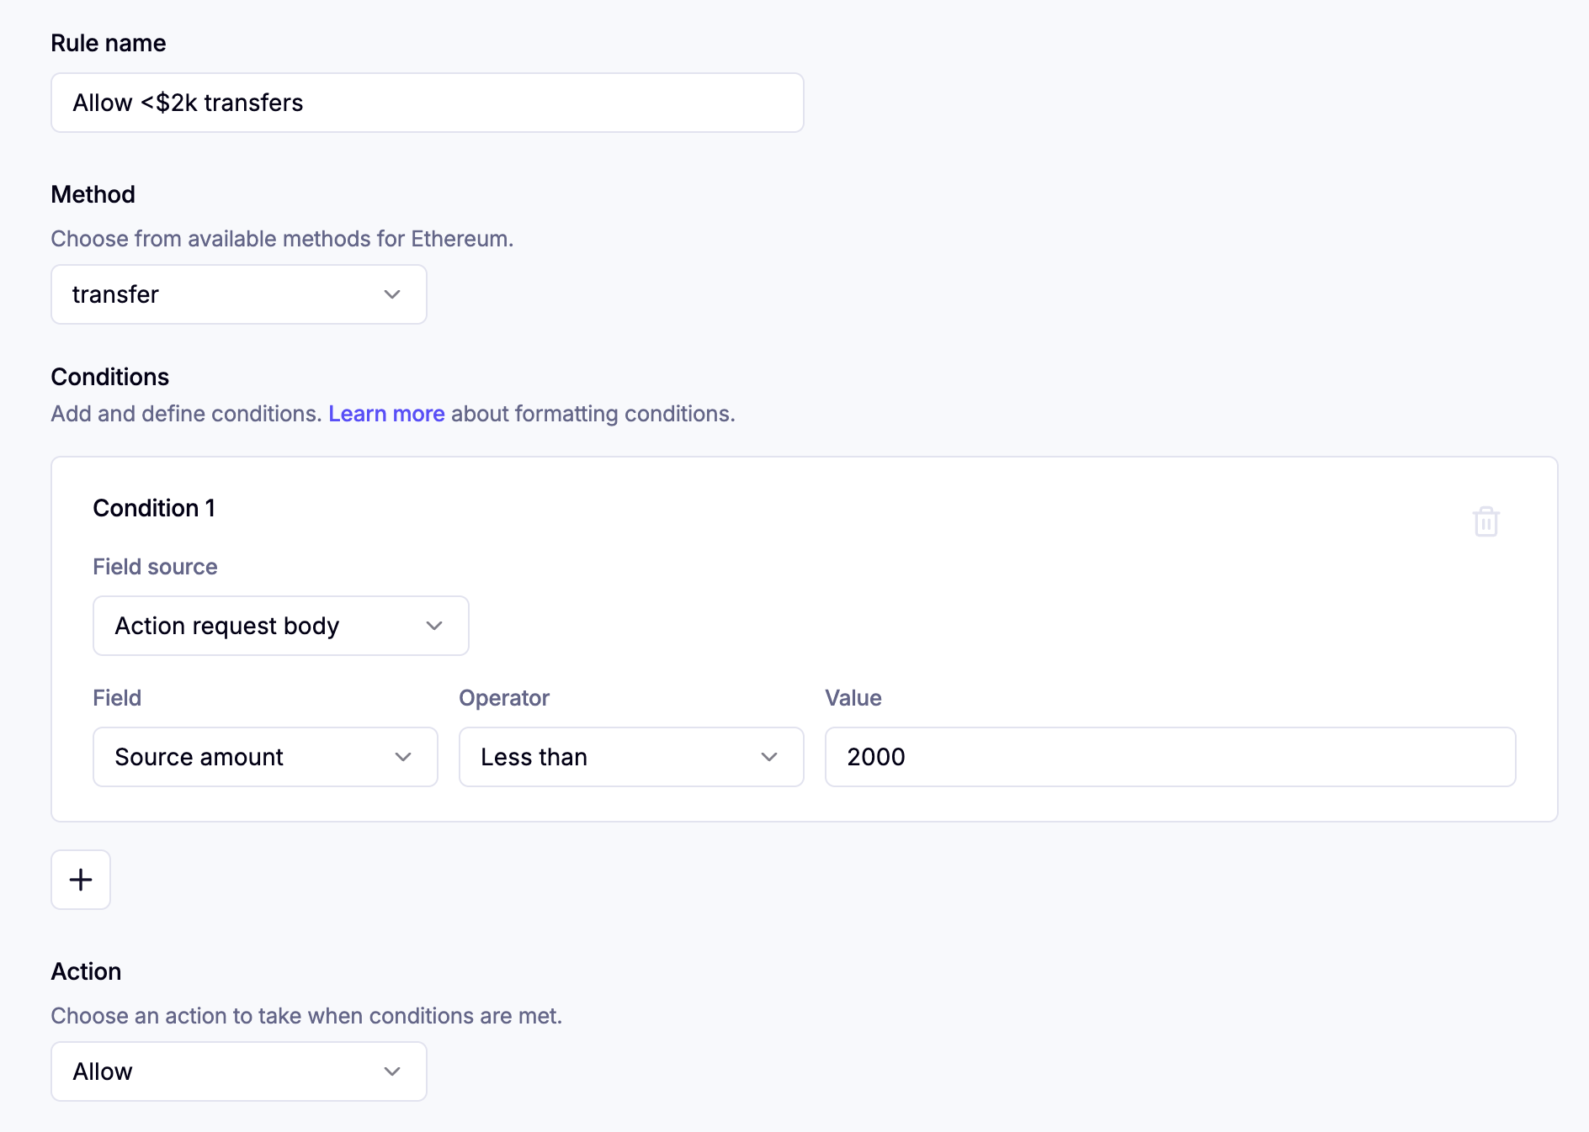Click the 'Choose from available methods for Ethereum.' text
1589x1132 pixels.
(282, 239)
